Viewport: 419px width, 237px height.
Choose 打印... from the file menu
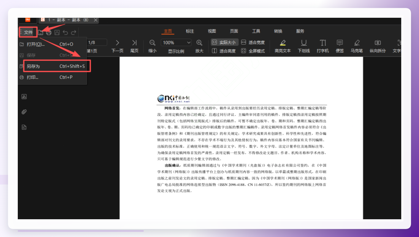tap(52, 77)
